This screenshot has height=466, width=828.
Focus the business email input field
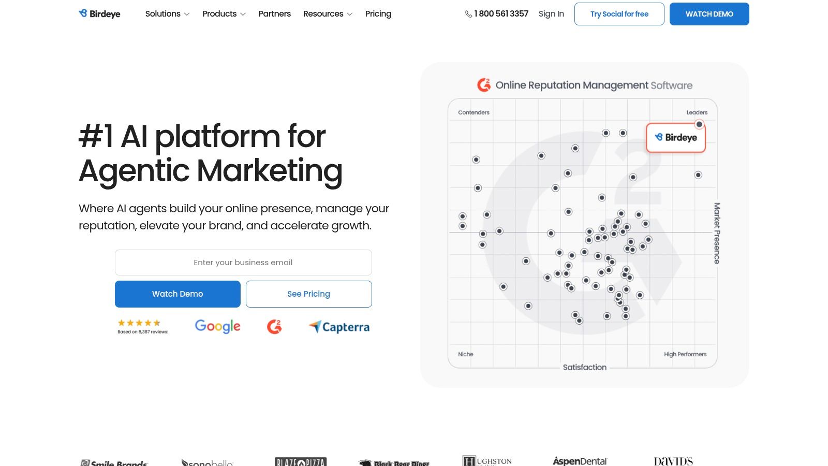pyautogui.click(x=243, y=263)
